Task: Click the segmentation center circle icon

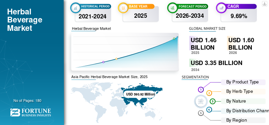Action: [x=200, y=102]
